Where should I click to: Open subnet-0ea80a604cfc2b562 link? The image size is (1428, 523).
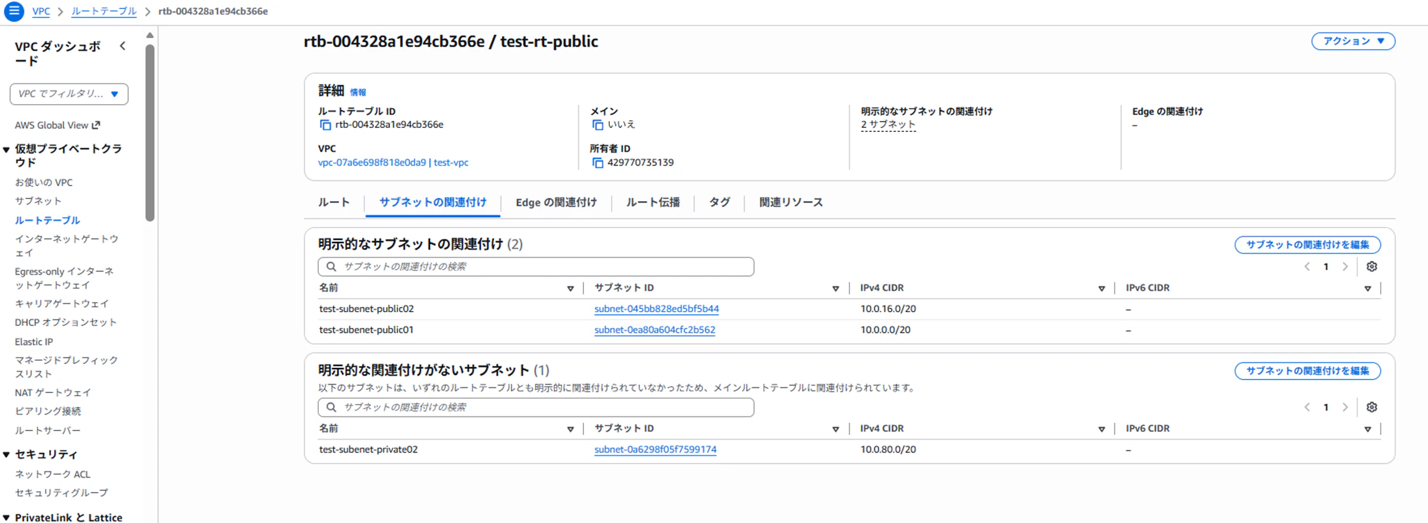pyautogui.click(x=654, y=330)
